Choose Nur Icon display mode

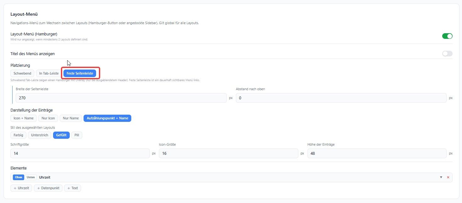[48, 118]
